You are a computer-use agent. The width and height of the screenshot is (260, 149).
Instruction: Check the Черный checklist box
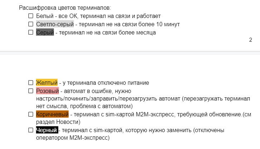30,130
